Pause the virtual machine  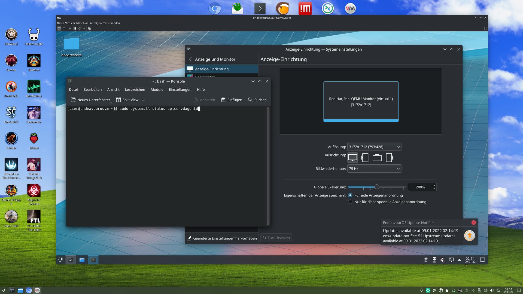(75, 28)
